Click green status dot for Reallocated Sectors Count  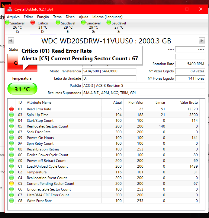click(11, 126)
